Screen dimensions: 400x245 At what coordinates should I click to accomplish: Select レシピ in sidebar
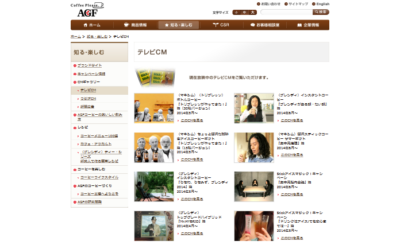pos(83,127)
